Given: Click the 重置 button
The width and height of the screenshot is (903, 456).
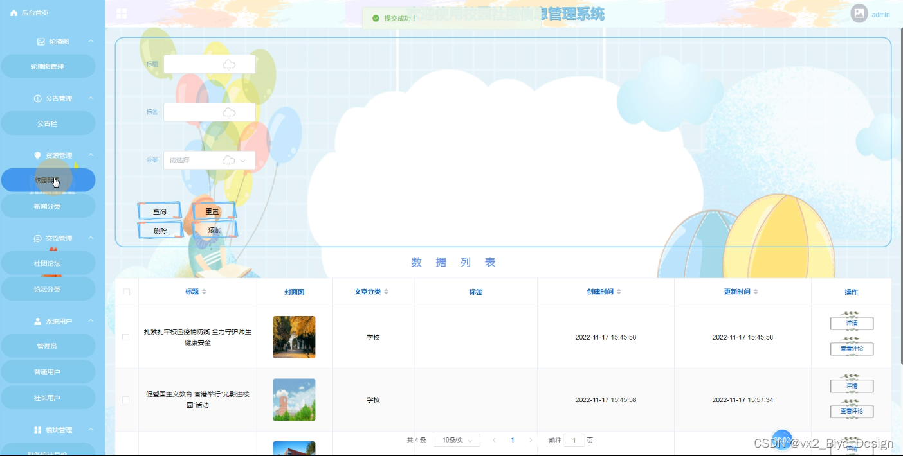Looking at the screenshot, I should tap(213, 211).
